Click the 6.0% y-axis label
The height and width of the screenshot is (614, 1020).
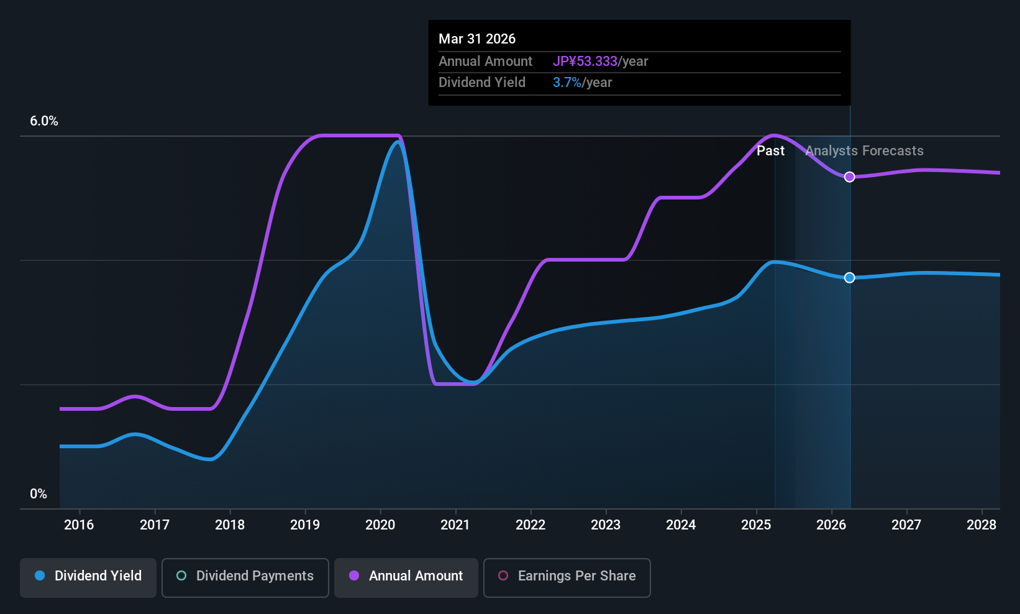point(44,121)
